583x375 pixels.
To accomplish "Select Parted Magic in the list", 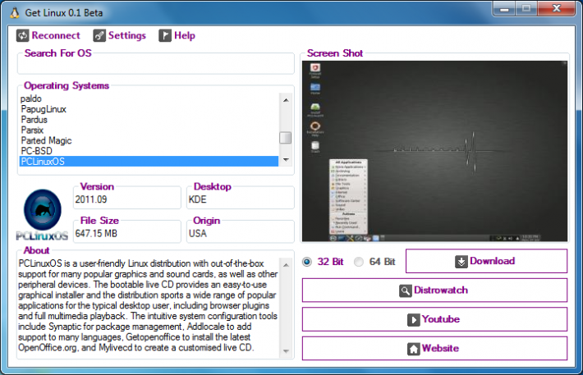I will click(x=149, y=140).
